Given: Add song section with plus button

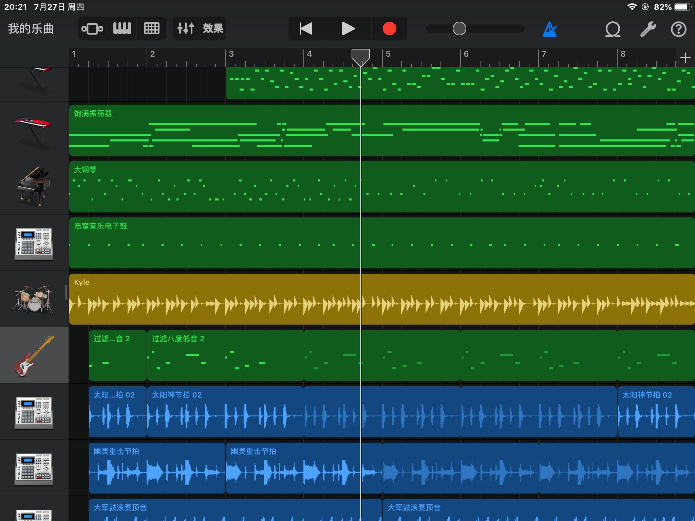Looking at the screenshot, I should click(685, 58).
